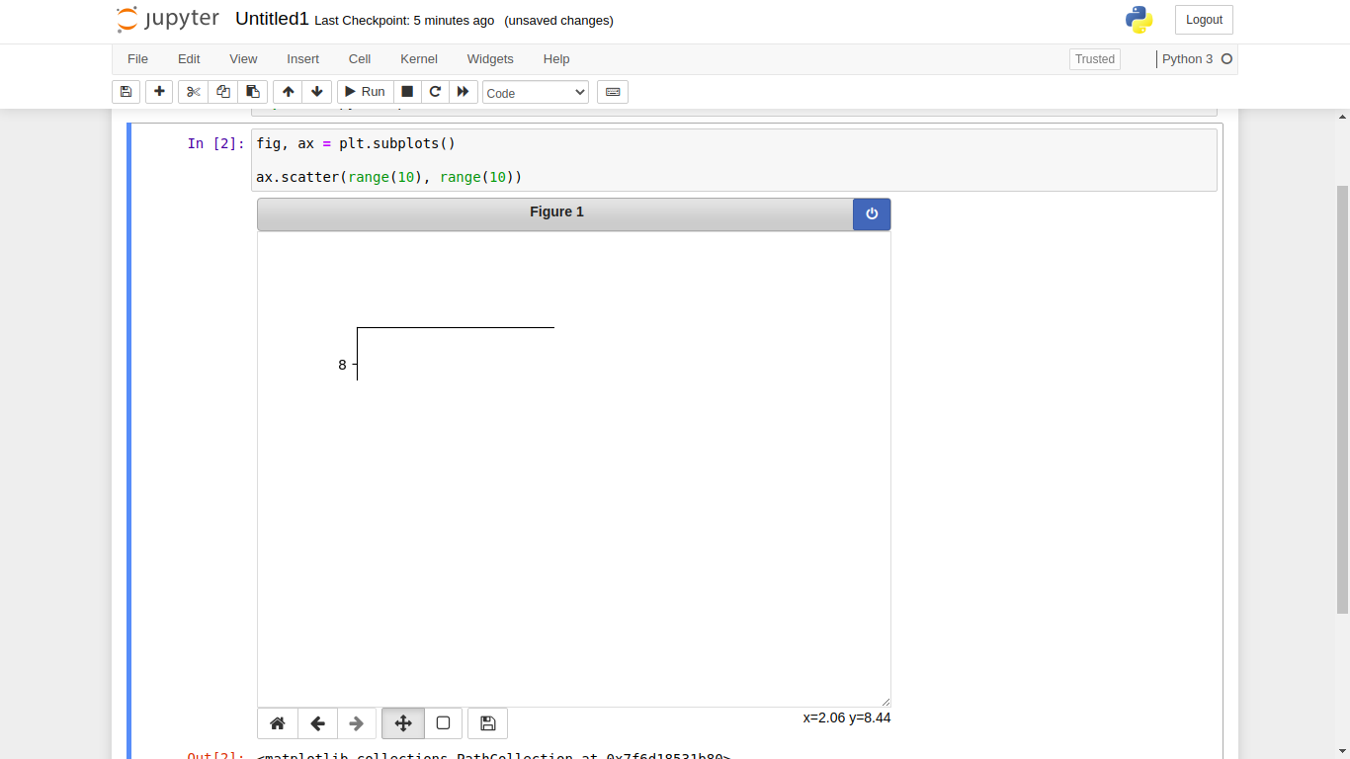Click the Trusted notebook indicator

coord(1095,59)
